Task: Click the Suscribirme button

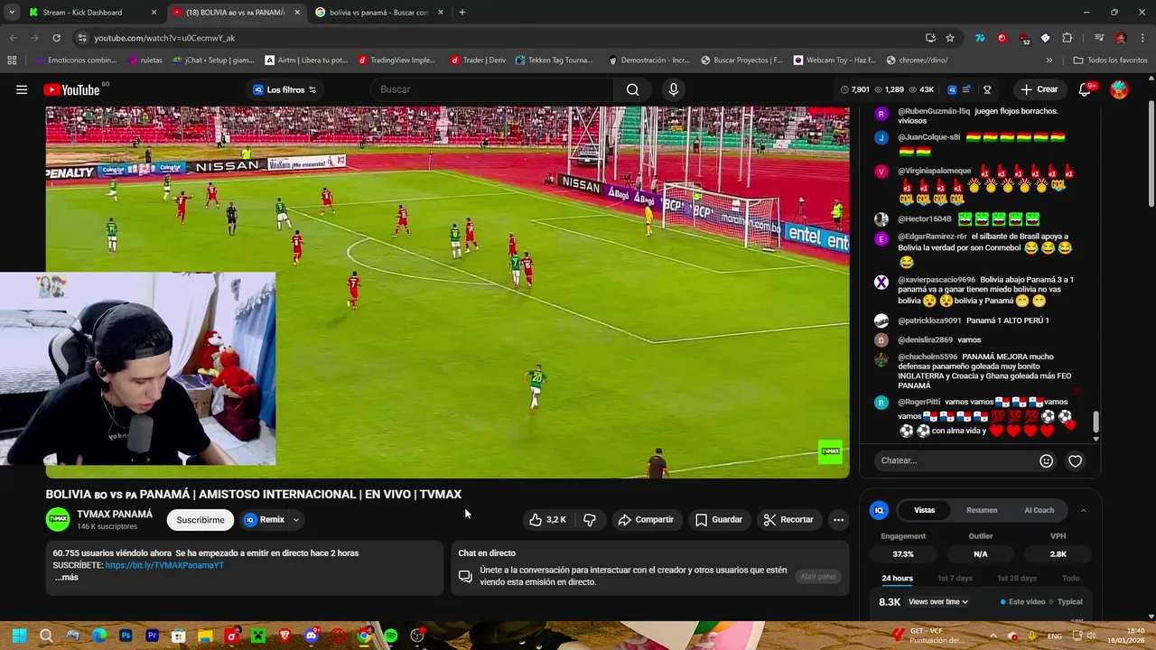Action: [200, 520]
